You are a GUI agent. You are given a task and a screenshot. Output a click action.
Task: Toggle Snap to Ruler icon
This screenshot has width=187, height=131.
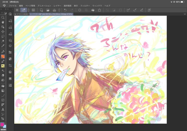coord(128,10)
